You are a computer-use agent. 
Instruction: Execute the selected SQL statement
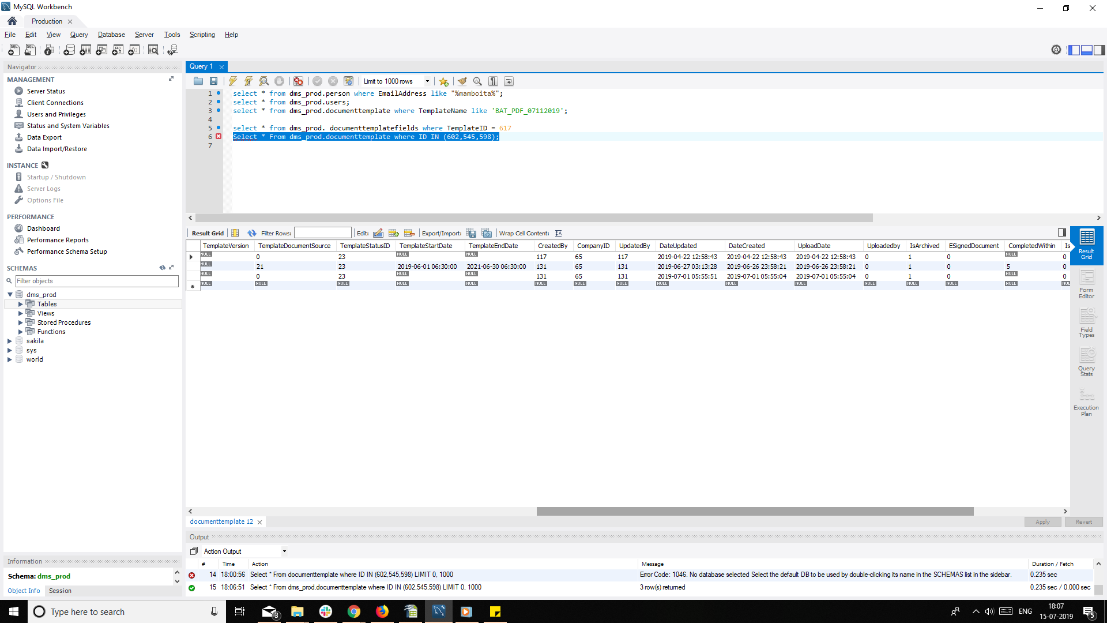click(233, 81)
